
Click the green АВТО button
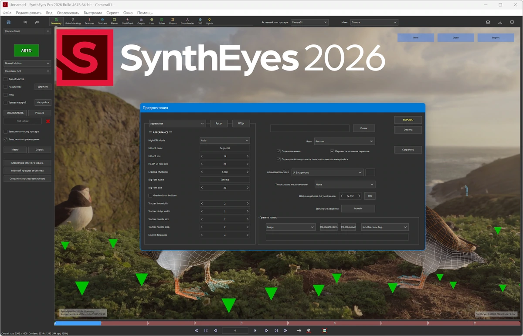[26, 50]
